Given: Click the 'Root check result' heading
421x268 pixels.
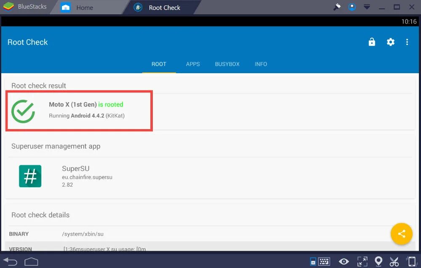Looking at the screenshot, I should click(39, 85).
